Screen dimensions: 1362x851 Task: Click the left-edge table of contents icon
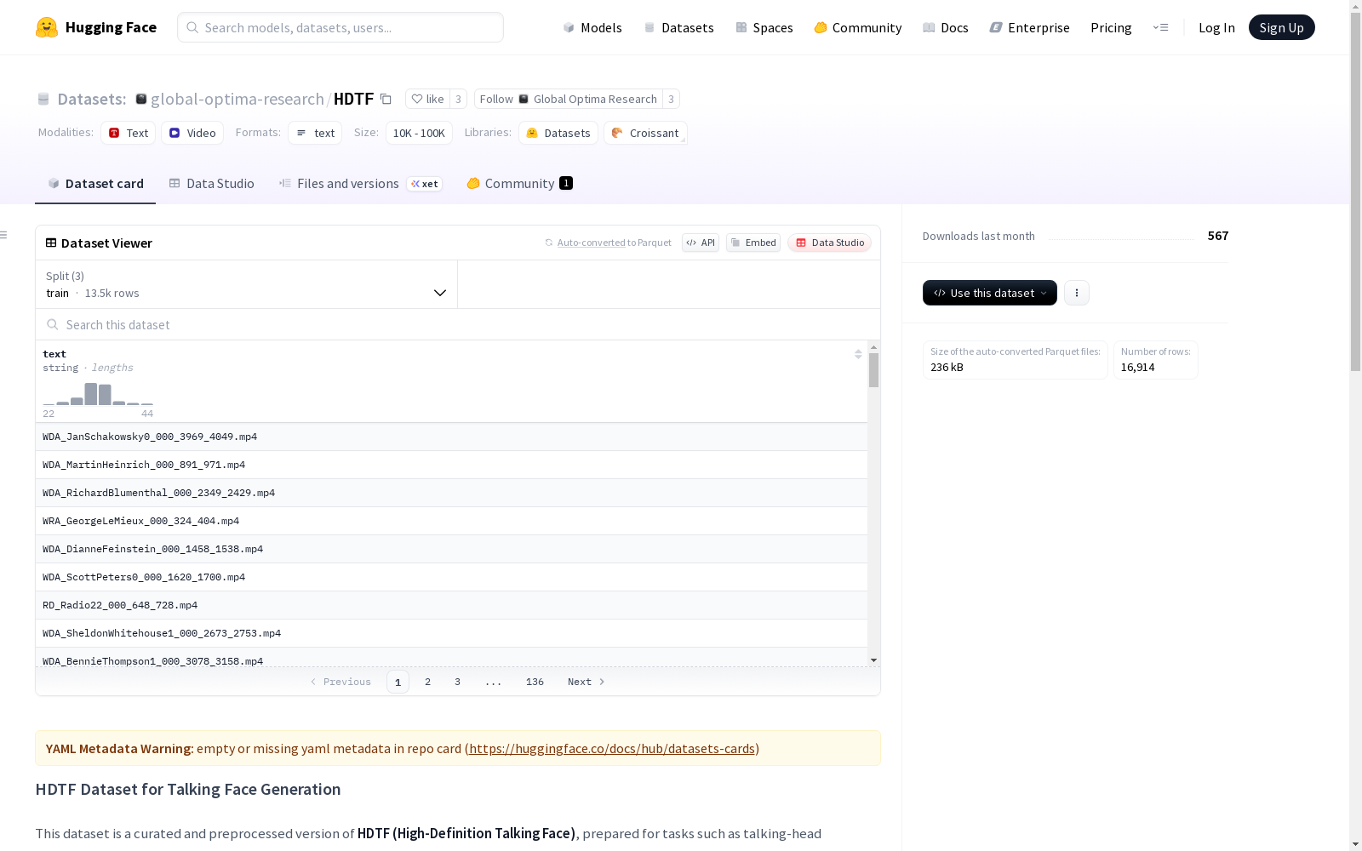tap(4, 235)
